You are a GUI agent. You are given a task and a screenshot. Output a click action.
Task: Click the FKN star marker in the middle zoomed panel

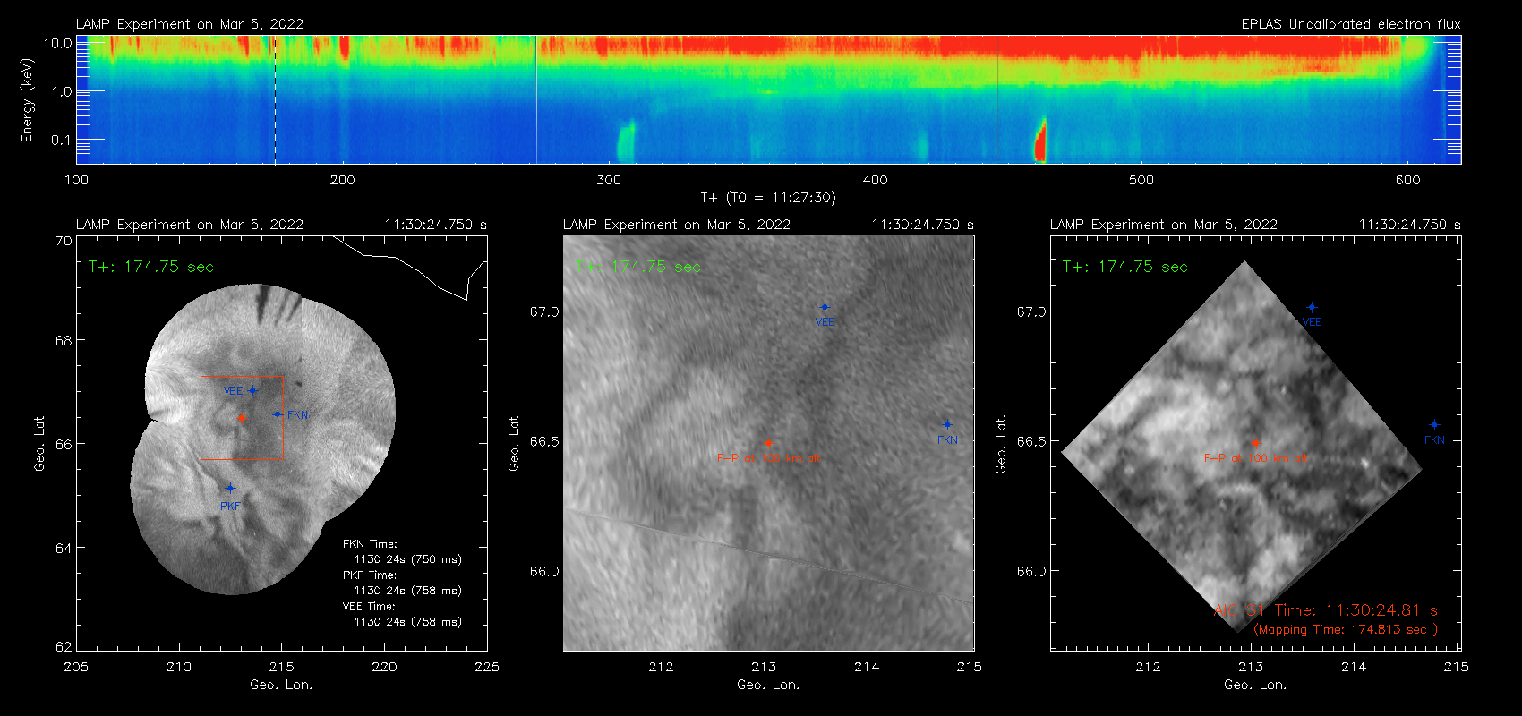(947, 425)
